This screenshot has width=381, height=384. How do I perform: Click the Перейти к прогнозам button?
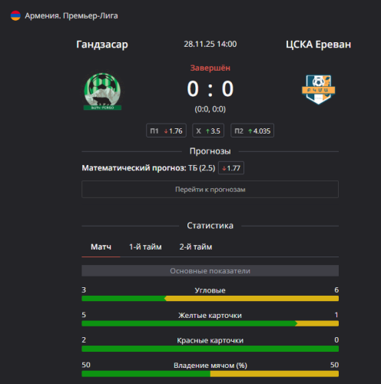[x=210, y=190]
